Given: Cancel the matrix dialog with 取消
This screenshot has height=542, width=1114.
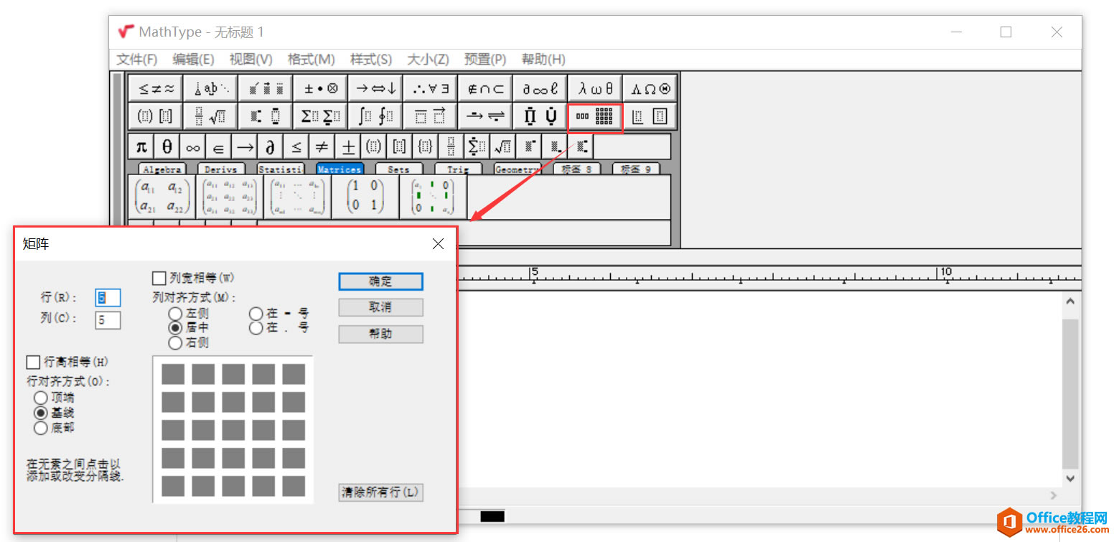Looking at the screenshot, I should pyautogui.click(x=380, y=307).
